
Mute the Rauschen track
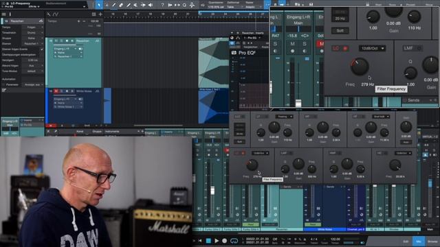click(x=56, y=41)
